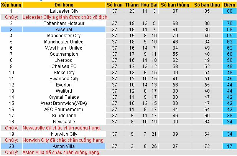Select the West Bromwich(WBA) team name
The height and width of the screenshot is (156, 237).
(64, 103)
